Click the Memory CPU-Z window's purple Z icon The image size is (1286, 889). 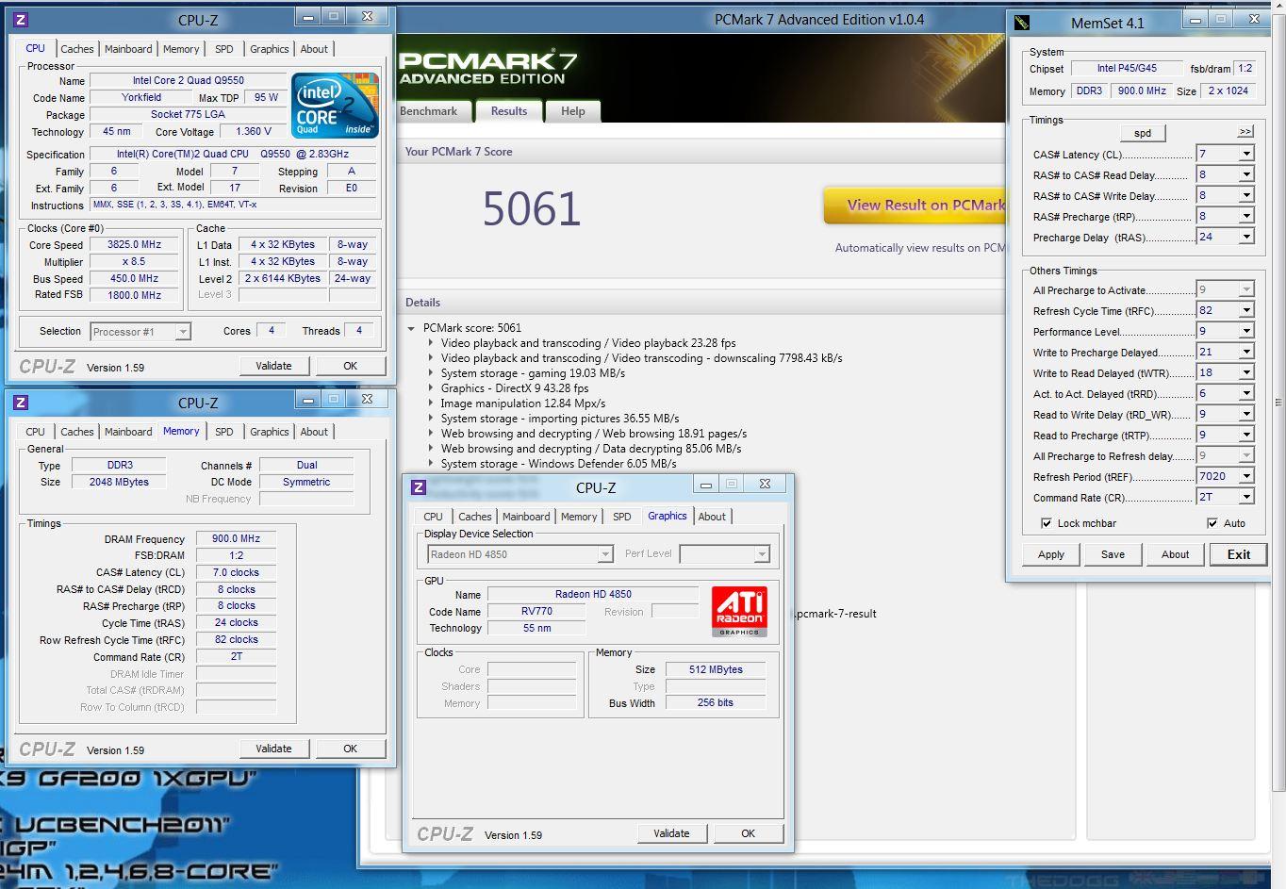[x=21, y=403]
